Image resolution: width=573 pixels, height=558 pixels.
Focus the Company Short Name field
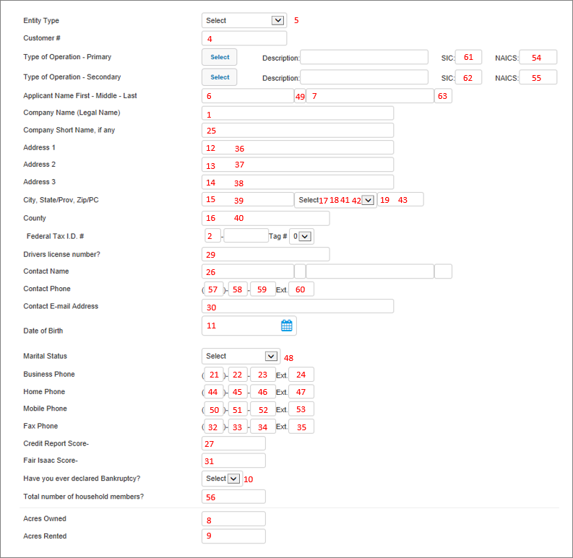(x=298, y=131)
